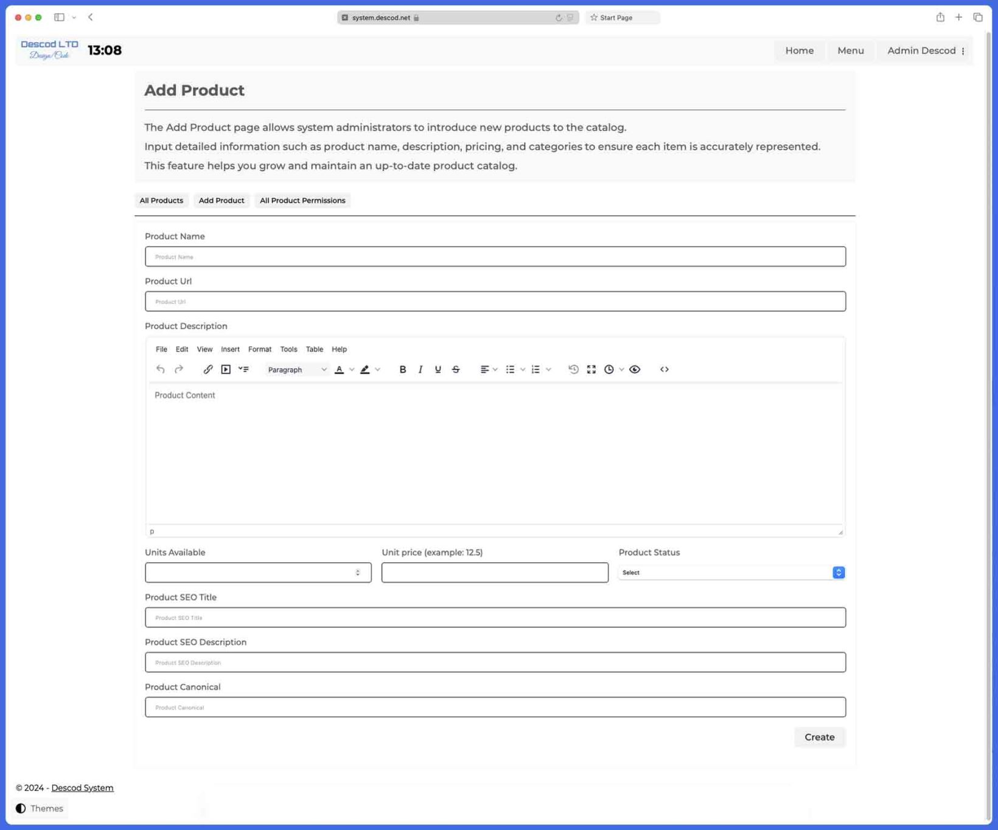Click the accordion/collapsible list insert icon
This screenshot has width=998, height=830.
[243, 369]
